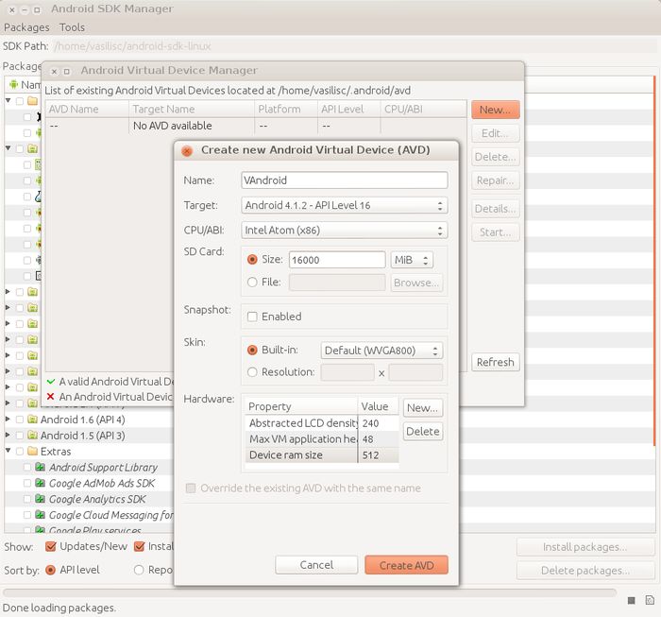661x617 pixels.
Task: Click the AVD Name text field
Action: [x=344, y=180]
